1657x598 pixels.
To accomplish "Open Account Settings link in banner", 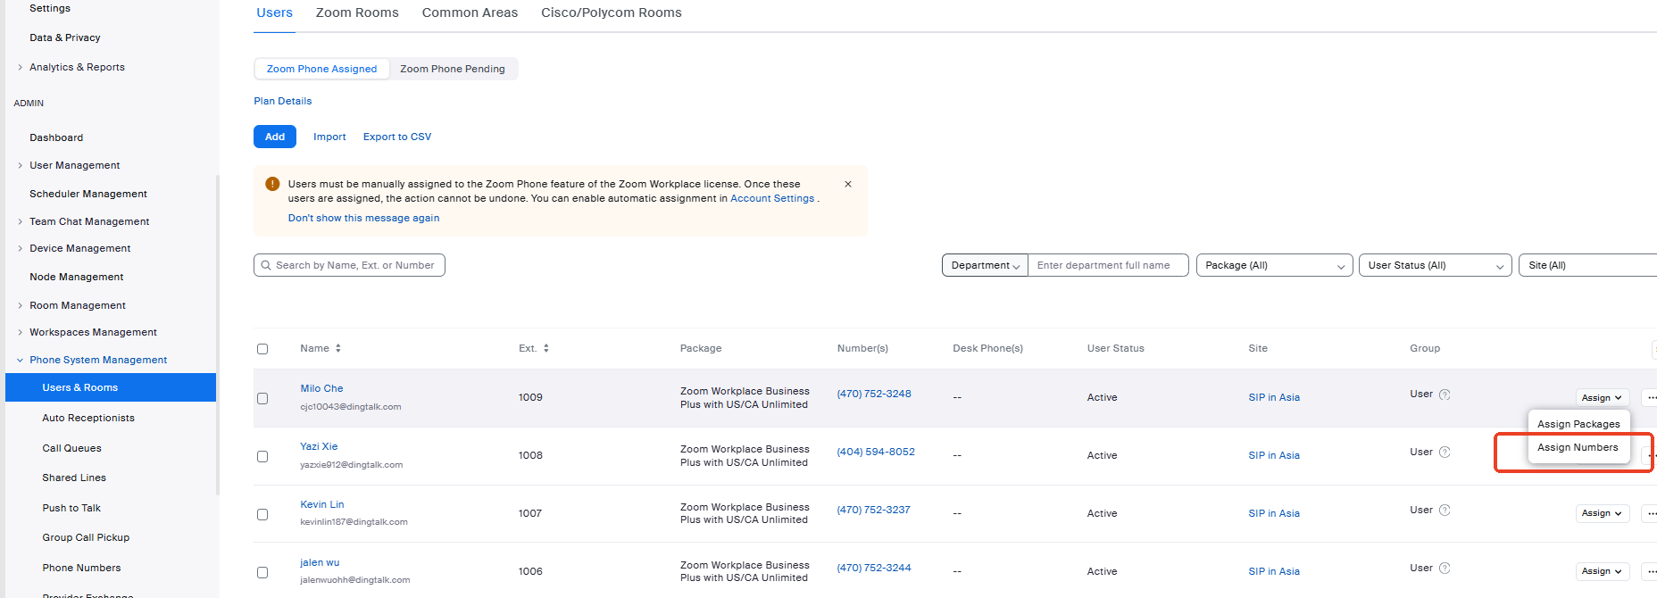I will 772,198.
